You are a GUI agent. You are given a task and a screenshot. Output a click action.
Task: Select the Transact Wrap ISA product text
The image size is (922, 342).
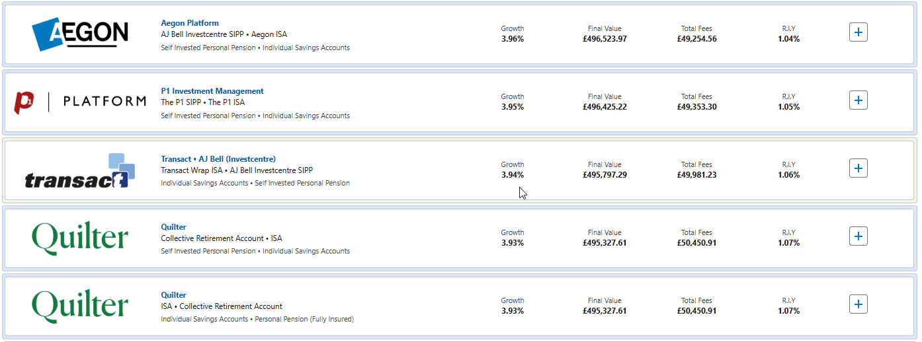[192, 170]
